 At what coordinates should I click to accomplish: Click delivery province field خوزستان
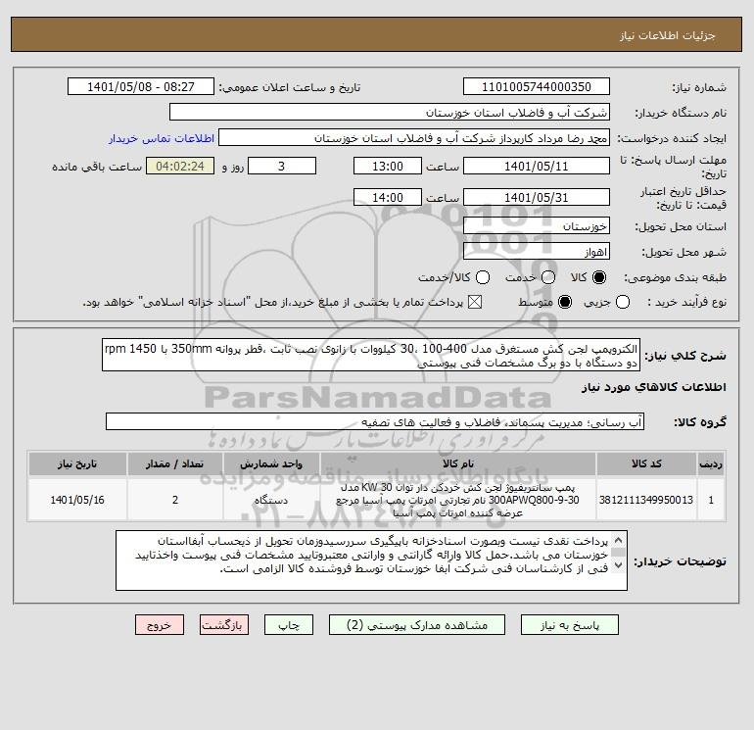(537, 225)
